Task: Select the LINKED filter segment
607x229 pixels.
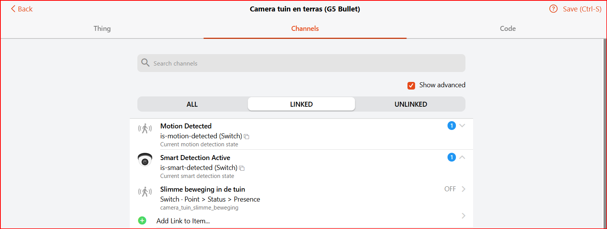Action: 301,104
